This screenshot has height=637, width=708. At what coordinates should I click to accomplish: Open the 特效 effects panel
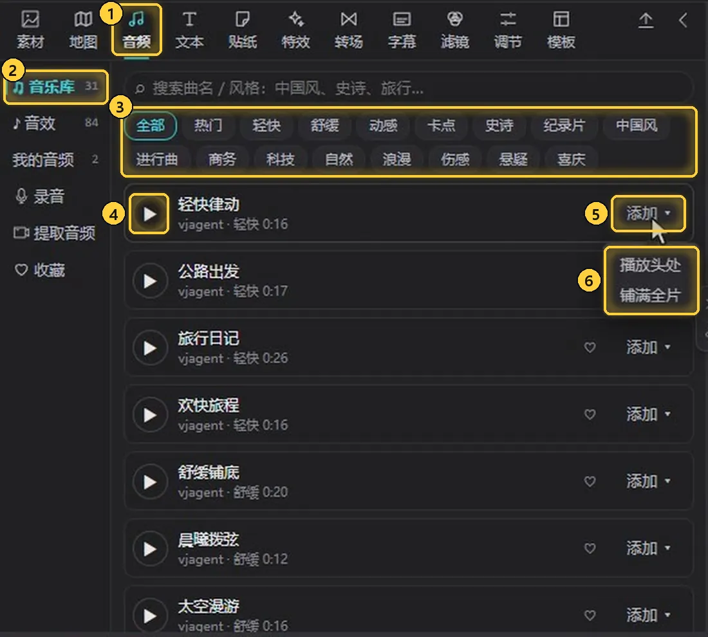296,30
